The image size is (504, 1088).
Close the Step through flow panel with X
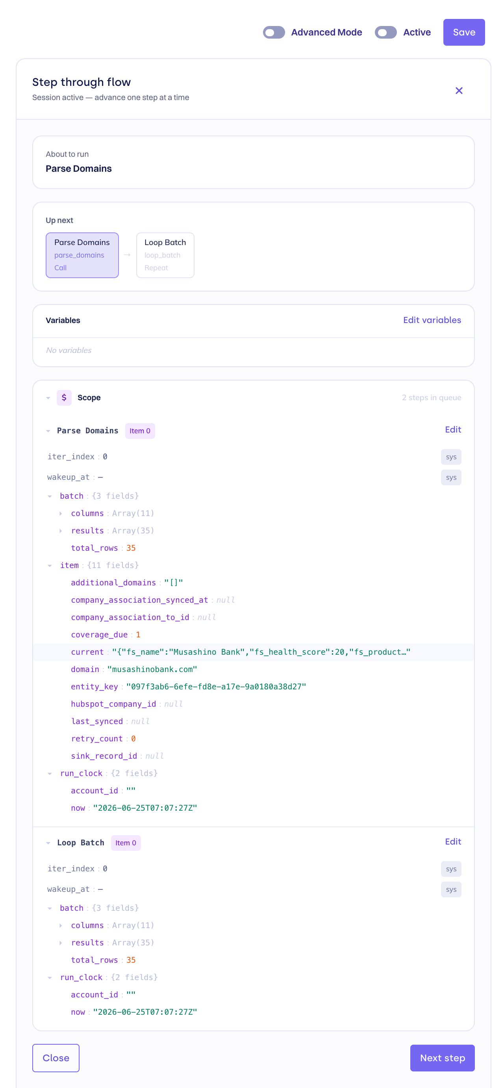tap(459, 91)
